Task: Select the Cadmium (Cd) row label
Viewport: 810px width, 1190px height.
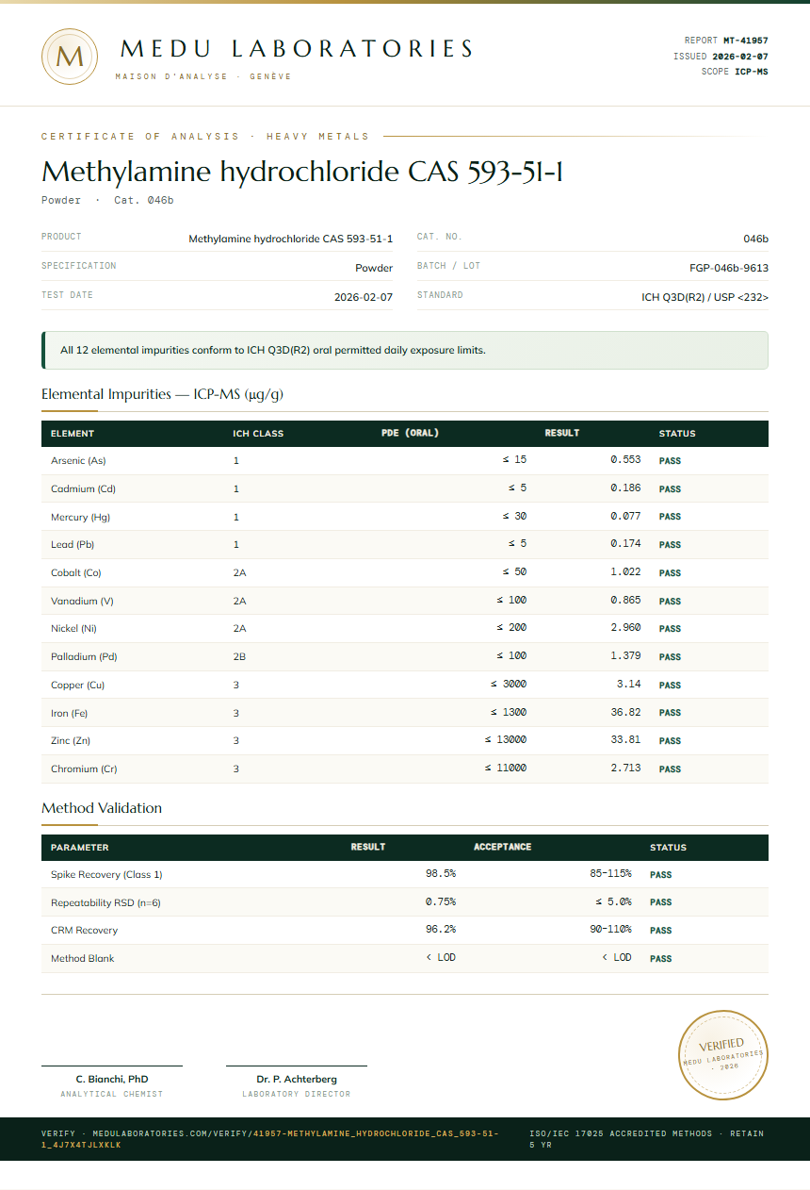Action: [x=83, y=489]
